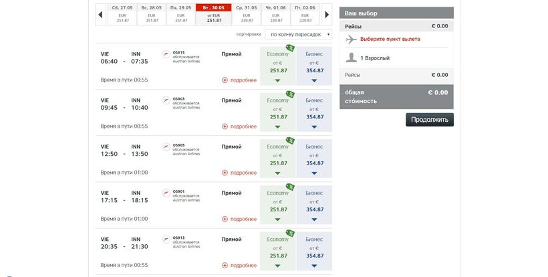The width and height of the screenshot is (548, 277).
Task: Switch to Ср, 31.05 date tab
Action: (x=247, y=14)
